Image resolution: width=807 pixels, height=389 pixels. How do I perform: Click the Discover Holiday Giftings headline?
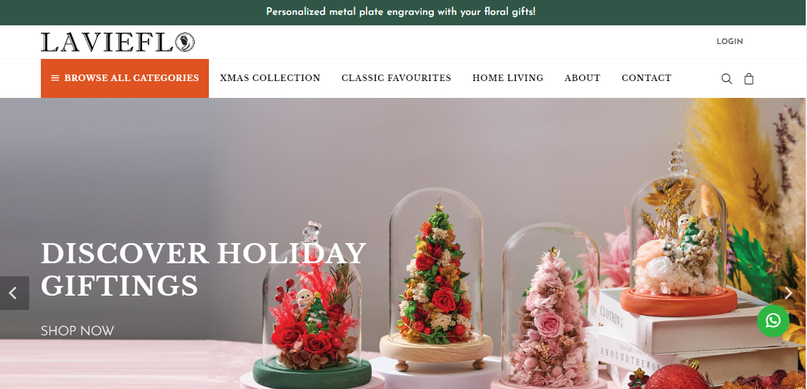204,269
